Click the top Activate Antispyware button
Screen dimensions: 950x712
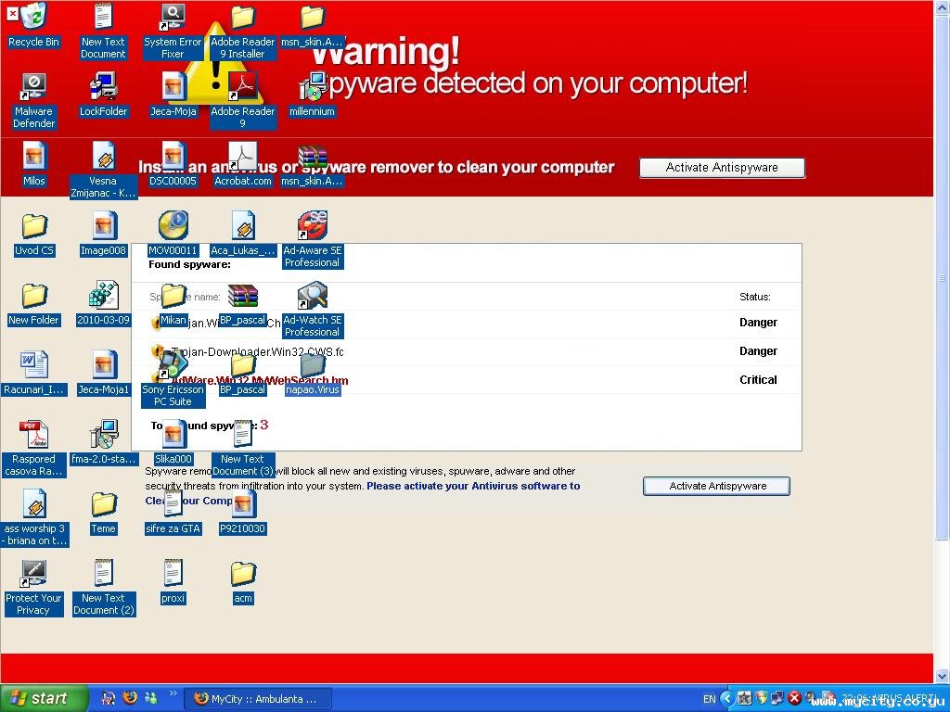(x=722, y=168)
